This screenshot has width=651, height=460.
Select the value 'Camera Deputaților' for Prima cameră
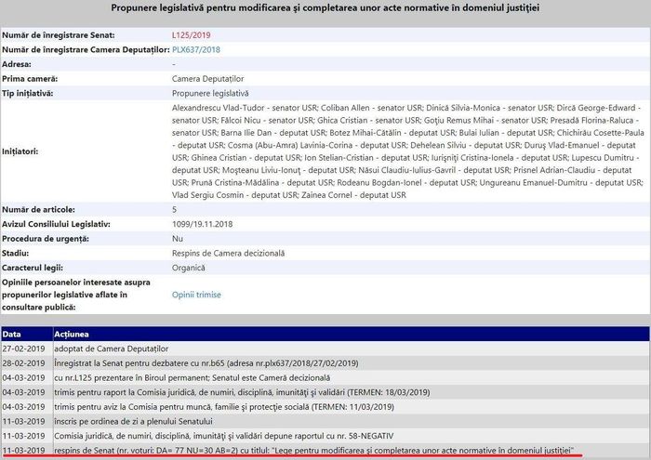[x=207, y=79]
